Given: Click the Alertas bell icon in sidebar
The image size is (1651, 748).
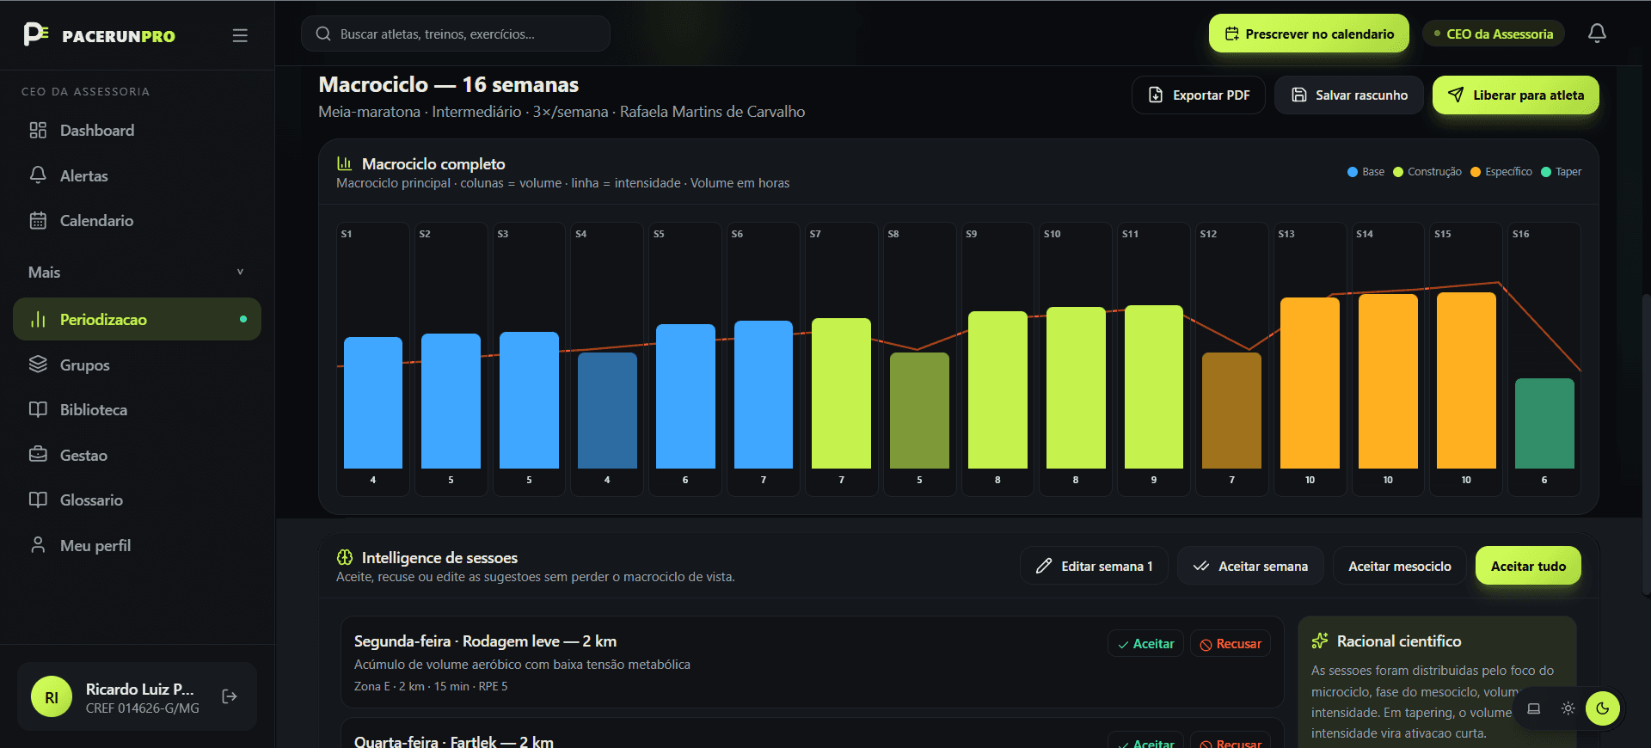Looking at the screenshot, I should 38,175.
